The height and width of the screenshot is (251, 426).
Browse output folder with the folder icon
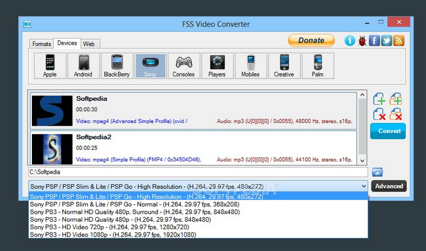point(378,172)
